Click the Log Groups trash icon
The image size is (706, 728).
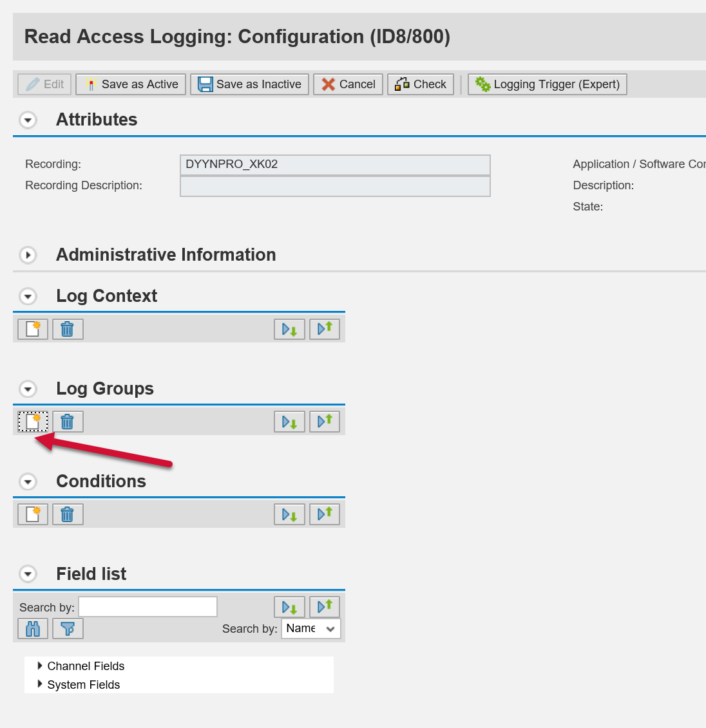[68, 422]
